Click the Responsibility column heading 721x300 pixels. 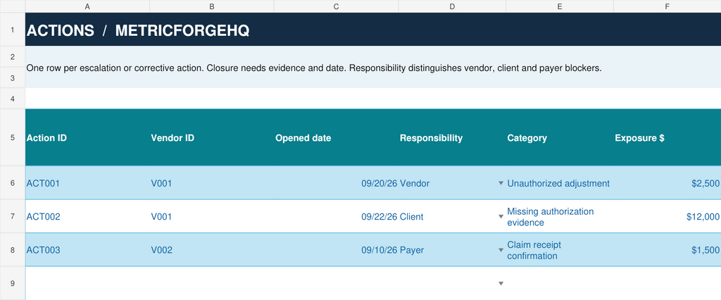[x=452, y=137]
